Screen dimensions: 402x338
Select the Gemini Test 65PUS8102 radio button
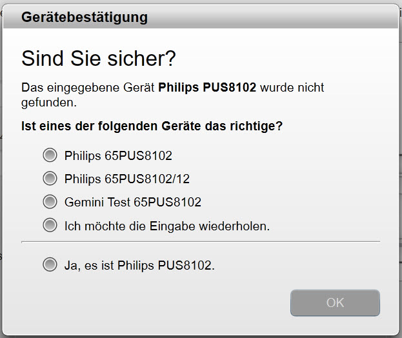point(50,202)
